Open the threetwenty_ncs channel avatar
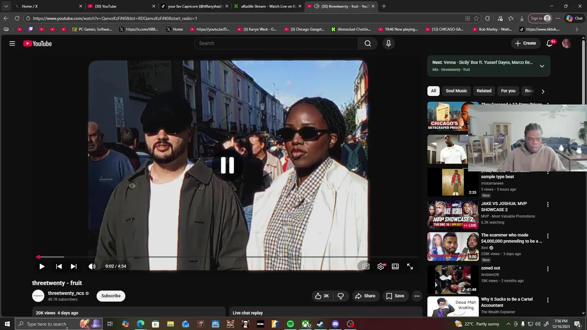 38,296
